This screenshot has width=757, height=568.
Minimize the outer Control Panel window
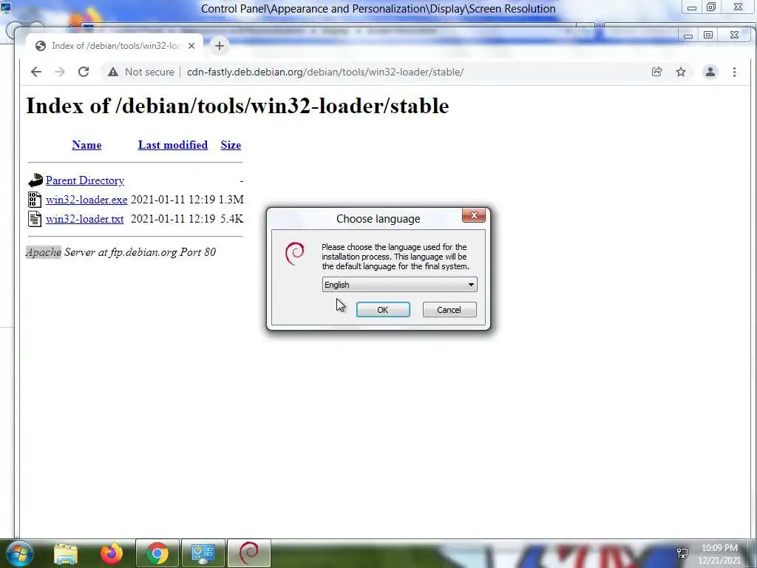click(x=691, y=7)
